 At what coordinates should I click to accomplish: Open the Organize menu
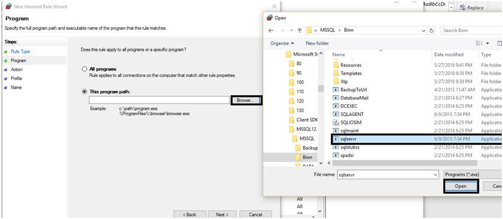tap(282, 43)
